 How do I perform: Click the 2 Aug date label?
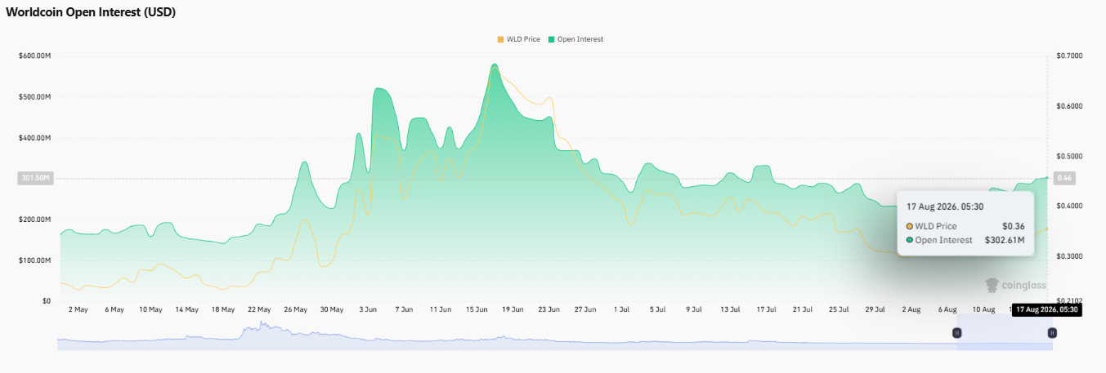click(911, 310)
